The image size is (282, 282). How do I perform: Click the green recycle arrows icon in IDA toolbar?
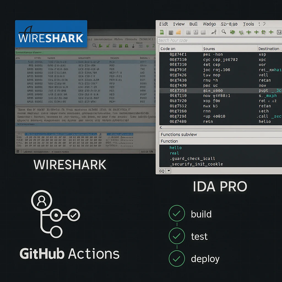pos(241,32)
